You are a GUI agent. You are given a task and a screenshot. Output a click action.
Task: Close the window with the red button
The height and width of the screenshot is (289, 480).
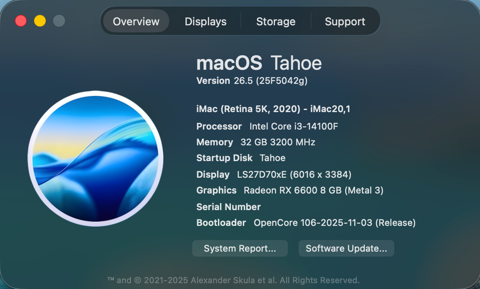tap(21, 21)
